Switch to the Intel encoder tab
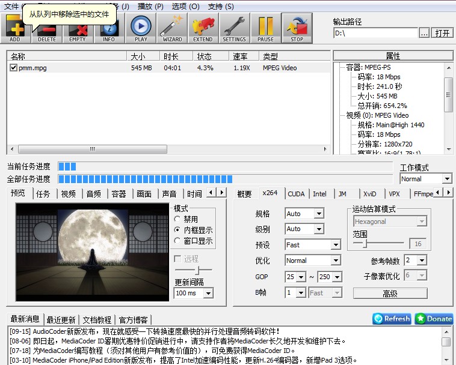 319,194
